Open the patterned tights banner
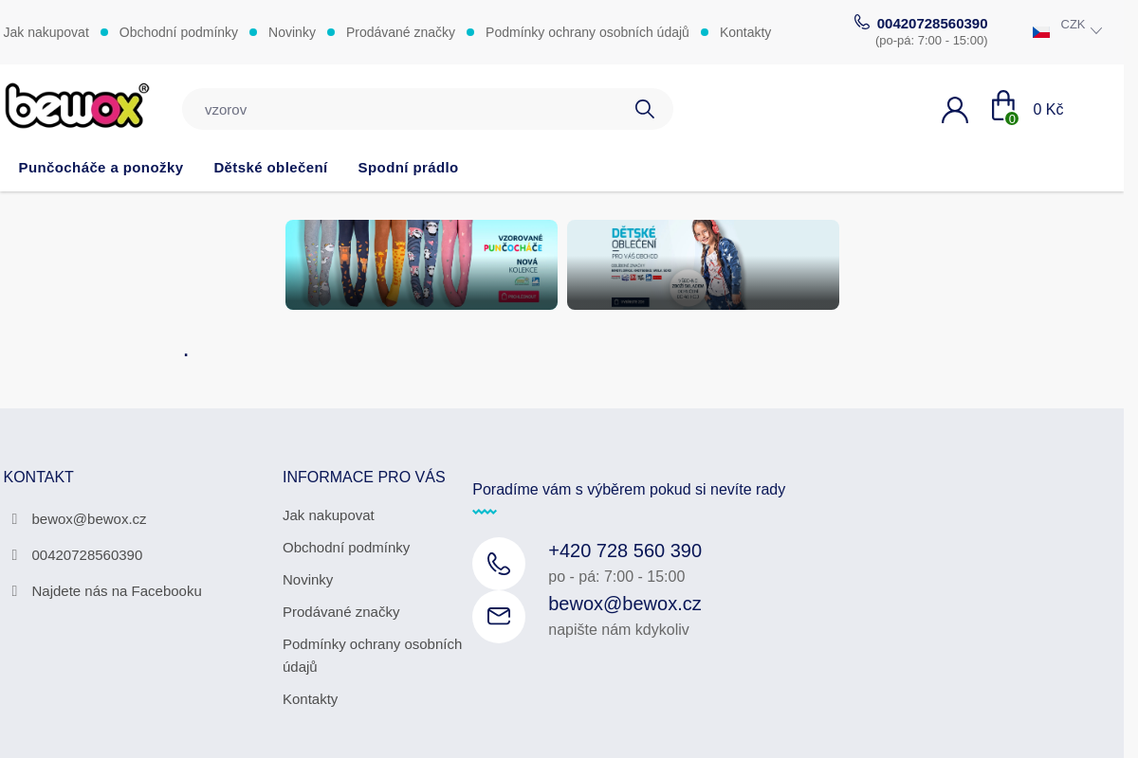Viewport: 1138px width, 758px height. coord(421,264)
